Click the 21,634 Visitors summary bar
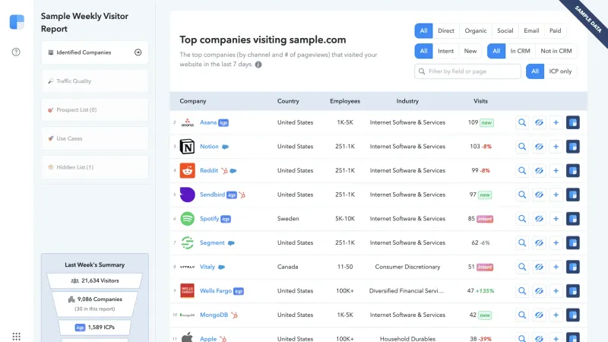 coord(94,280)
